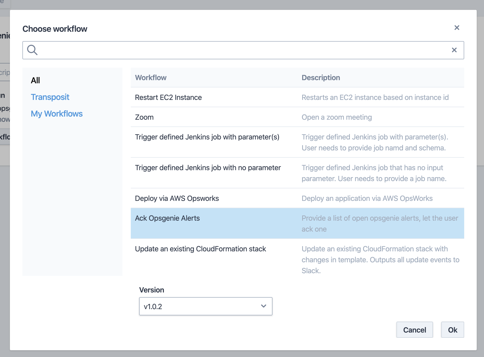484x357 pixels.
Task: Clear the workflow search field
Action: pos(454,50)
